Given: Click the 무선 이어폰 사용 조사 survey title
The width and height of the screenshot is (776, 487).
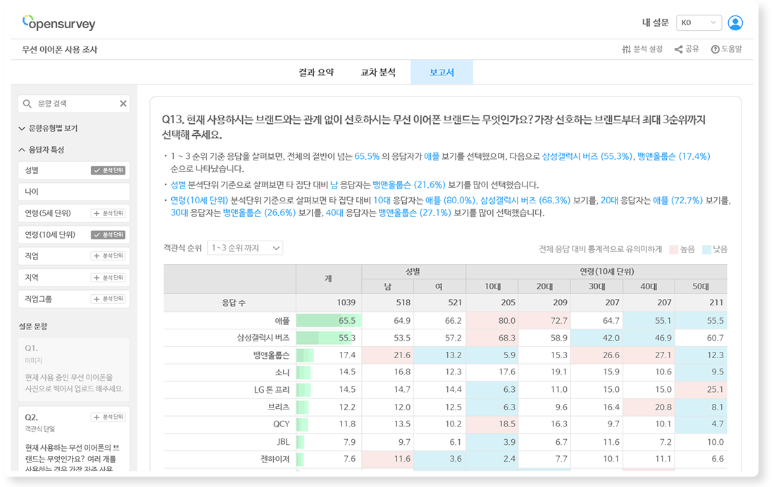Looking at the screenshot, I should (x=60, y=49).
